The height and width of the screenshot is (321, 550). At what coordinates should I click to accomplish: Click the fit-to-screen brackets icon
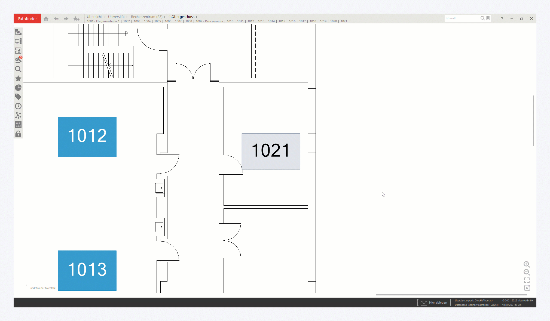click(x=527, y=280)
